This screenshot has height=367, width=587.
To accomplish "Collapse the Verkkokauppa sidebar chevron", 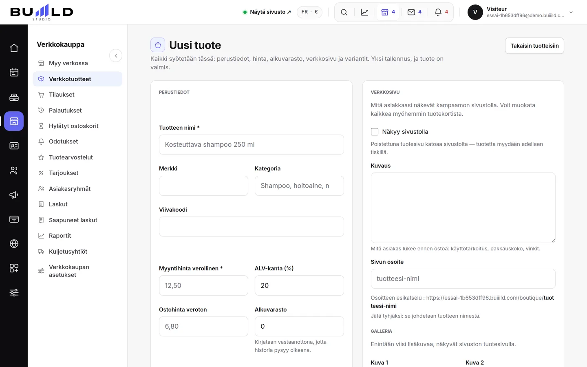I will 116,55.
